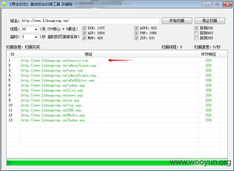Toggle the ASPX: 822 checkbox
The height and width of the screenshot is (171, 234).
tap(136, 28)
